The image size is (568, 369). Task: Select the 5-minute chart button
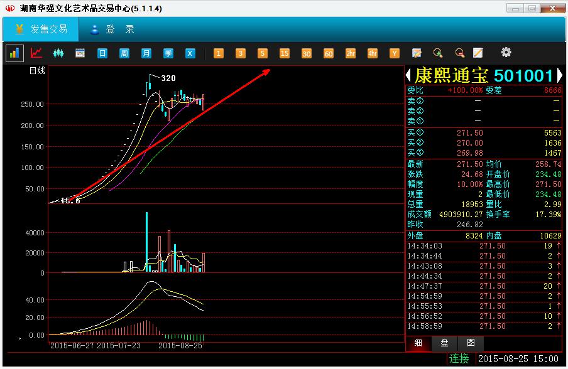pyautogui.click(x=262, y=53)
